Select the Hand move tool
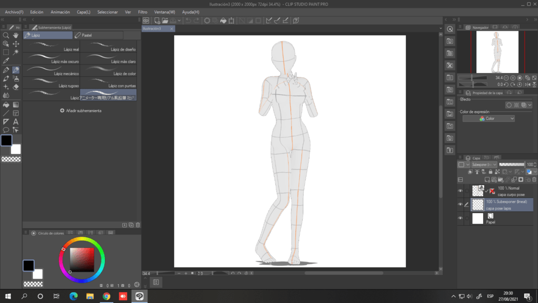538x303 pixels. [16, 35]
